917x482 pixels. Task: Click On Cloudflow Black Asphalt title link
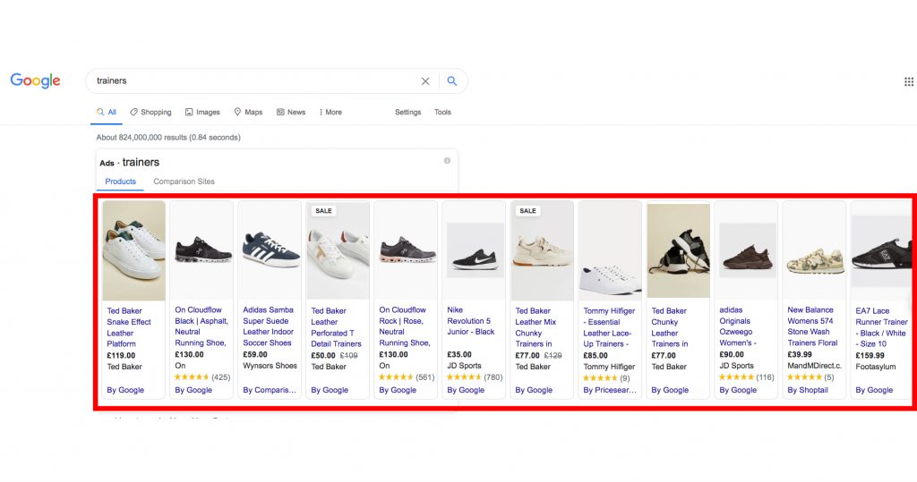click(x=201, y=326)
